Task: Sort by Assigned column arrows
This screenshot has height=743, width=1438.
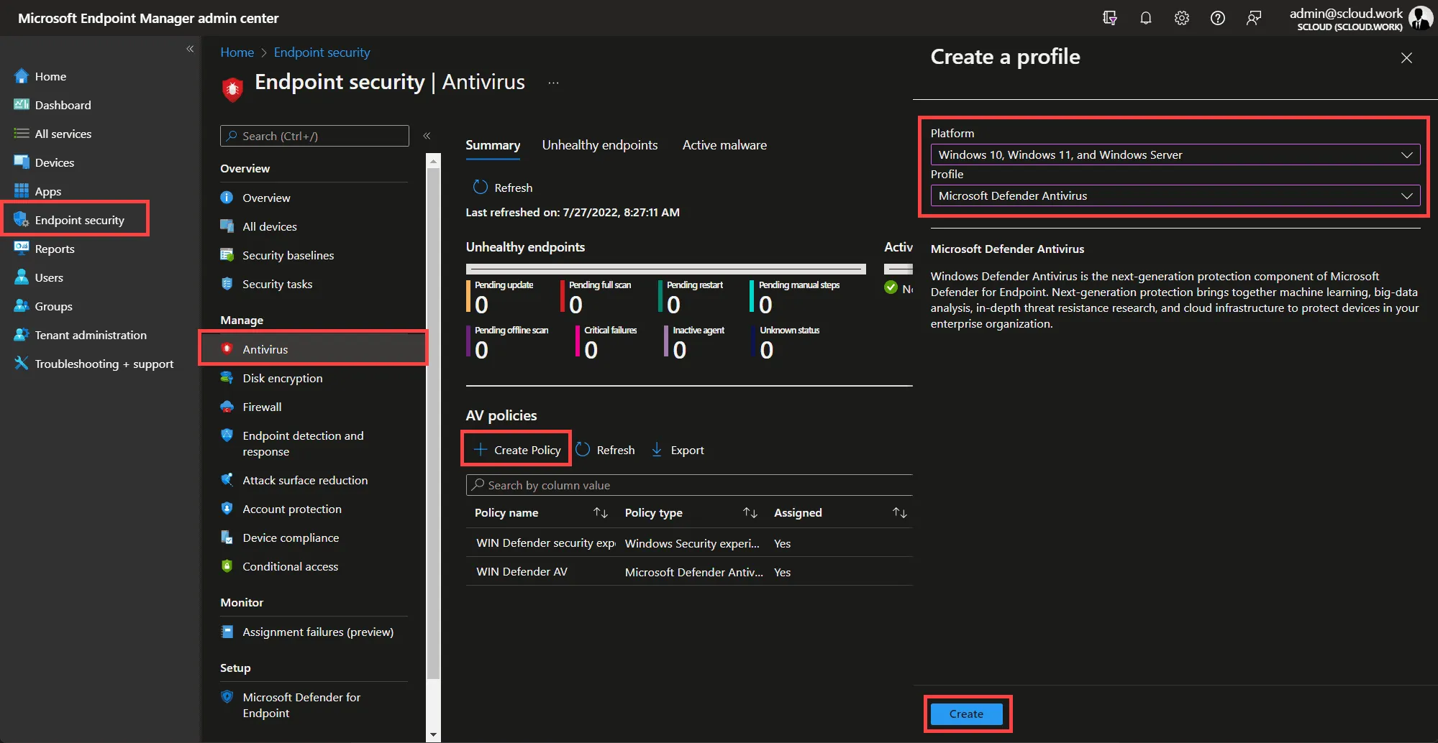Action: [x=900, y=512]
